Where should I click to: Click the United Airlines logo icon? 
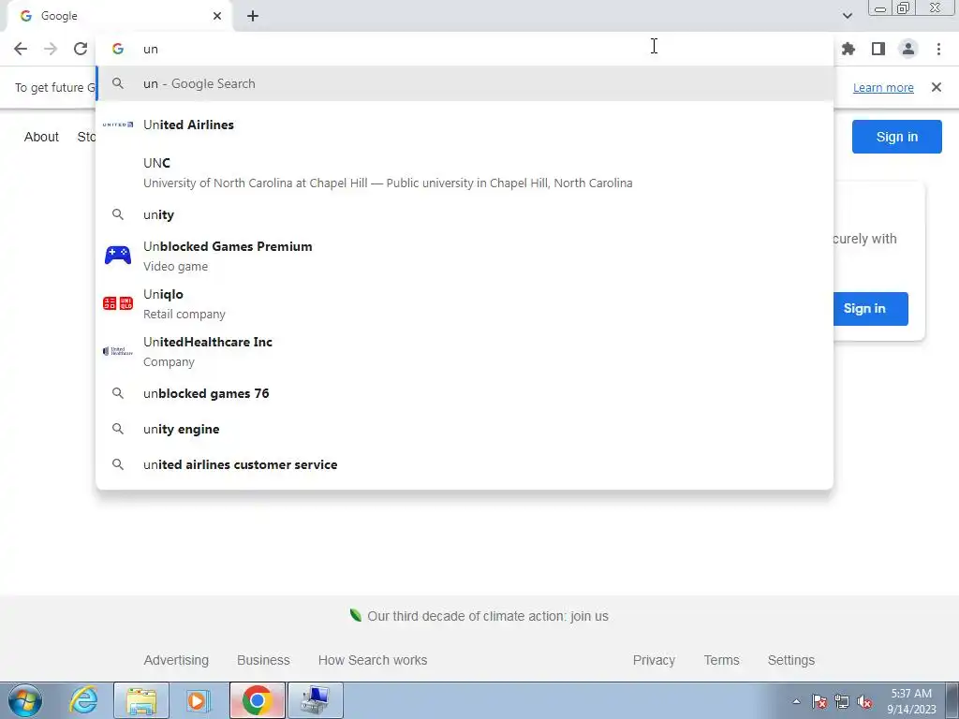[x=117, y=125]
